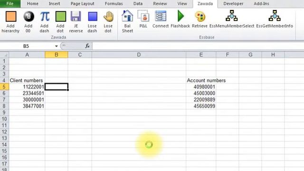Click the Lose dot hand icon
304x171 pixels.
pyautogui.click(x=108, y=16)
